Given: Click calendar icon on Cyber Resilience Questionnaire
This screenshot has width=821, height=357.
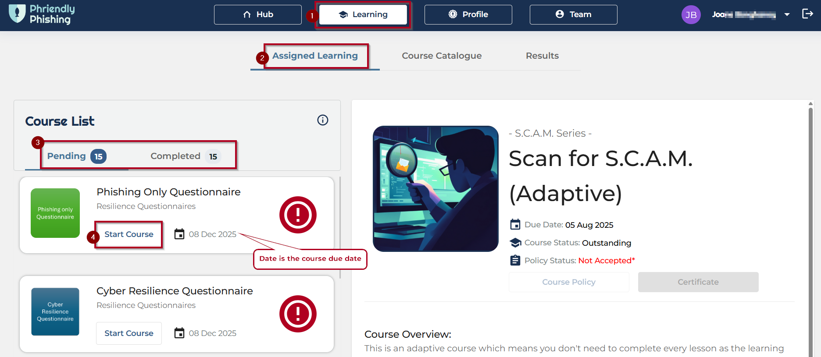Looking at the screenshot, I should pyautogui.click(x=179, y=333).
